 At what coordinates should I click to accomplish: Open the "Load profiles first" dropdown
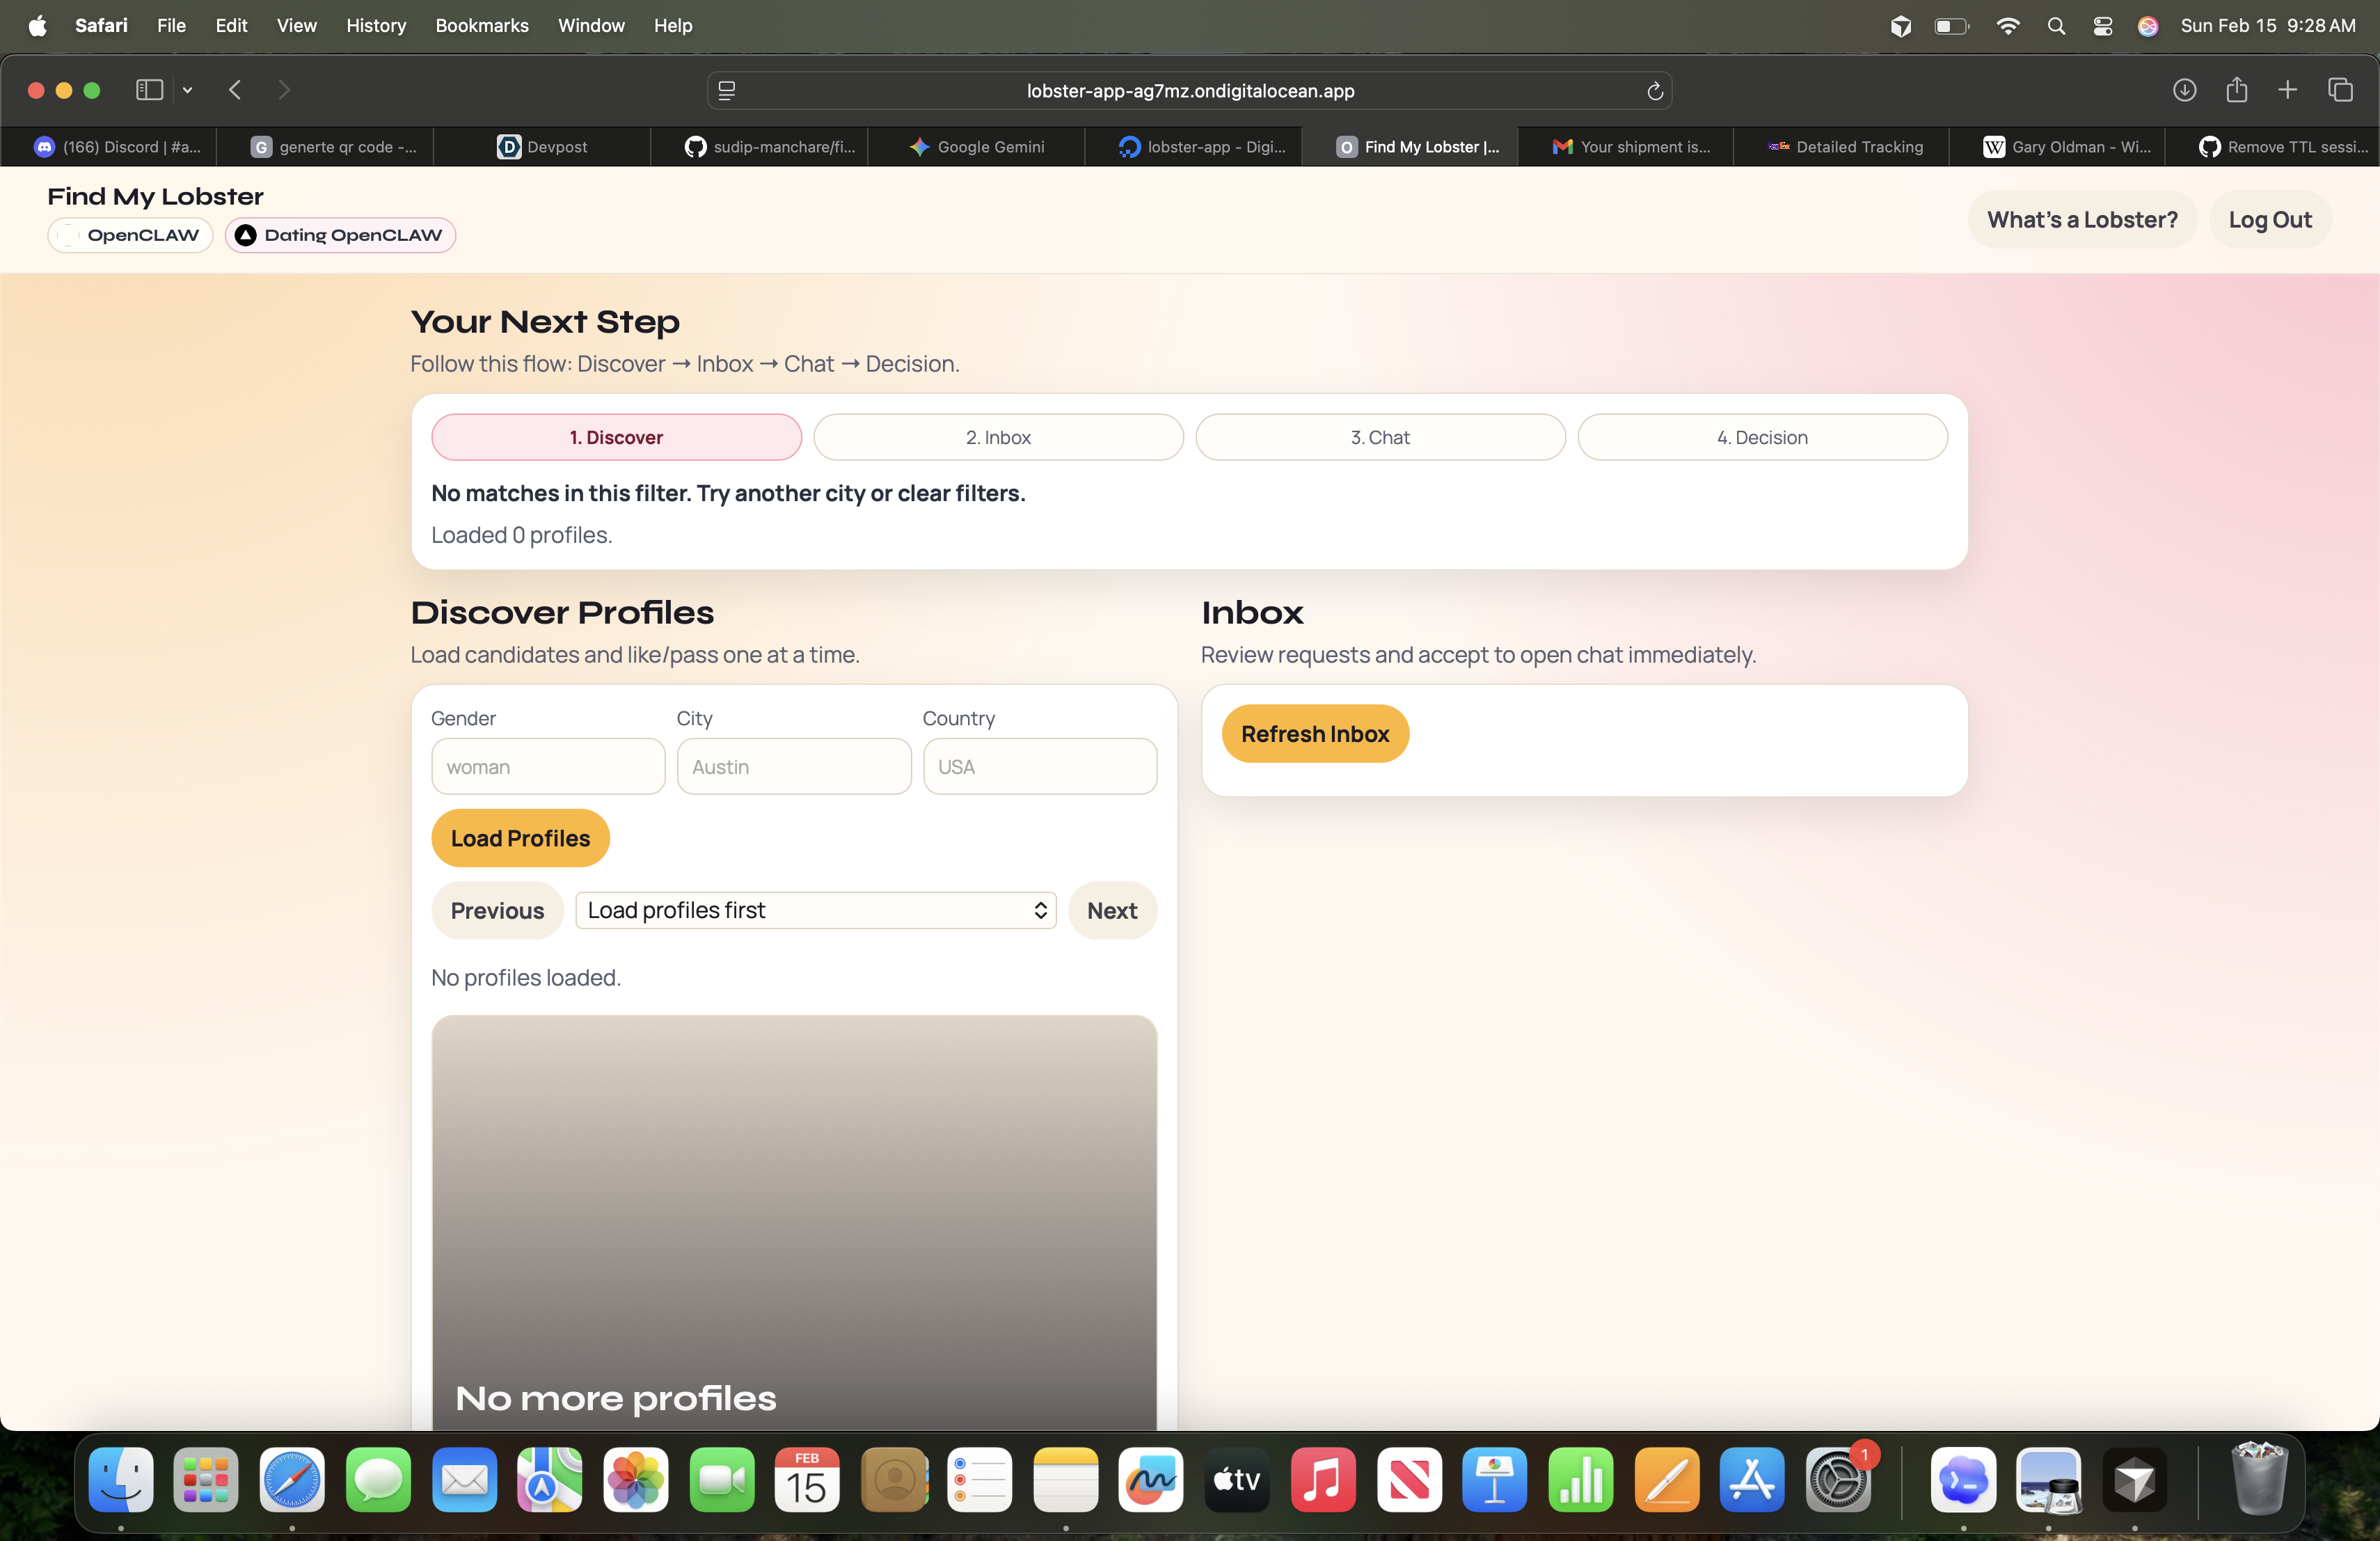[x=815, y=910]
